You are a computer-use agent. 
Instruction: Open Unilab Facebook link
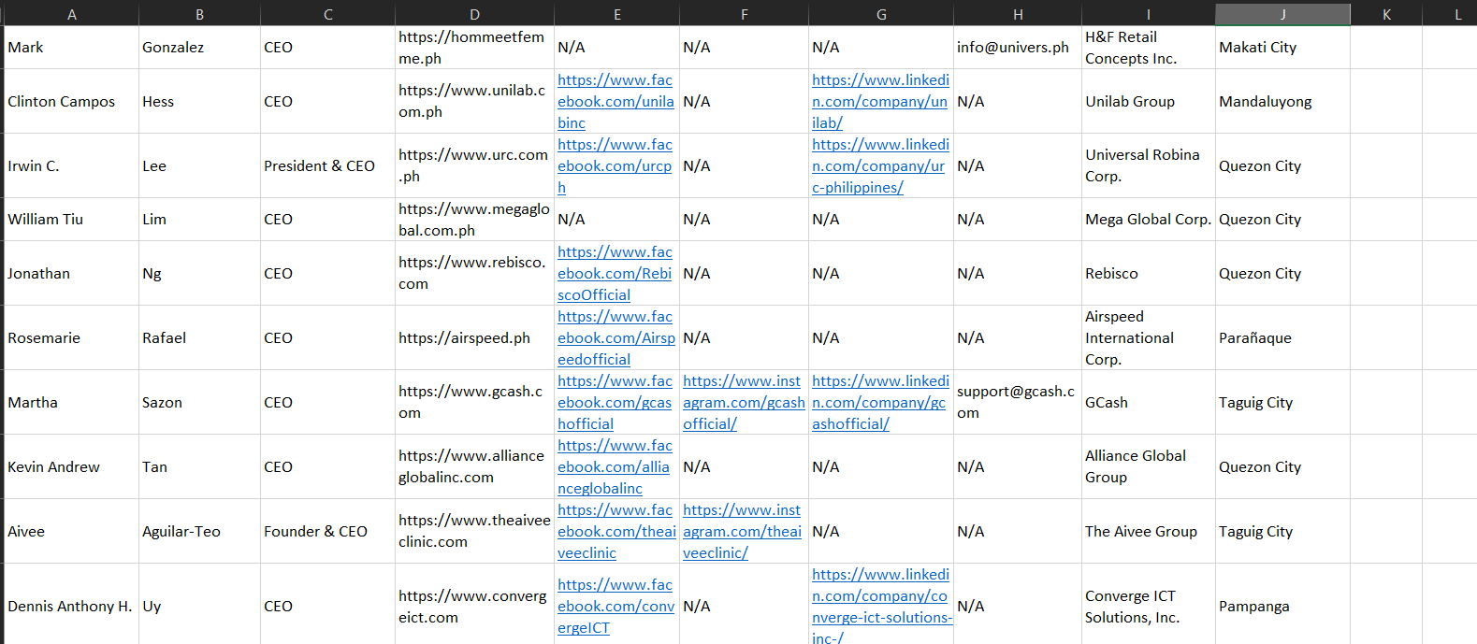pos(615,101)
